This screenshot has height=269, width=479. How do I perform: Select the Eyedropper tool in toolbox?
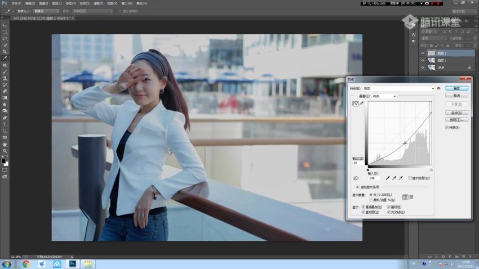tap(5, 57)
